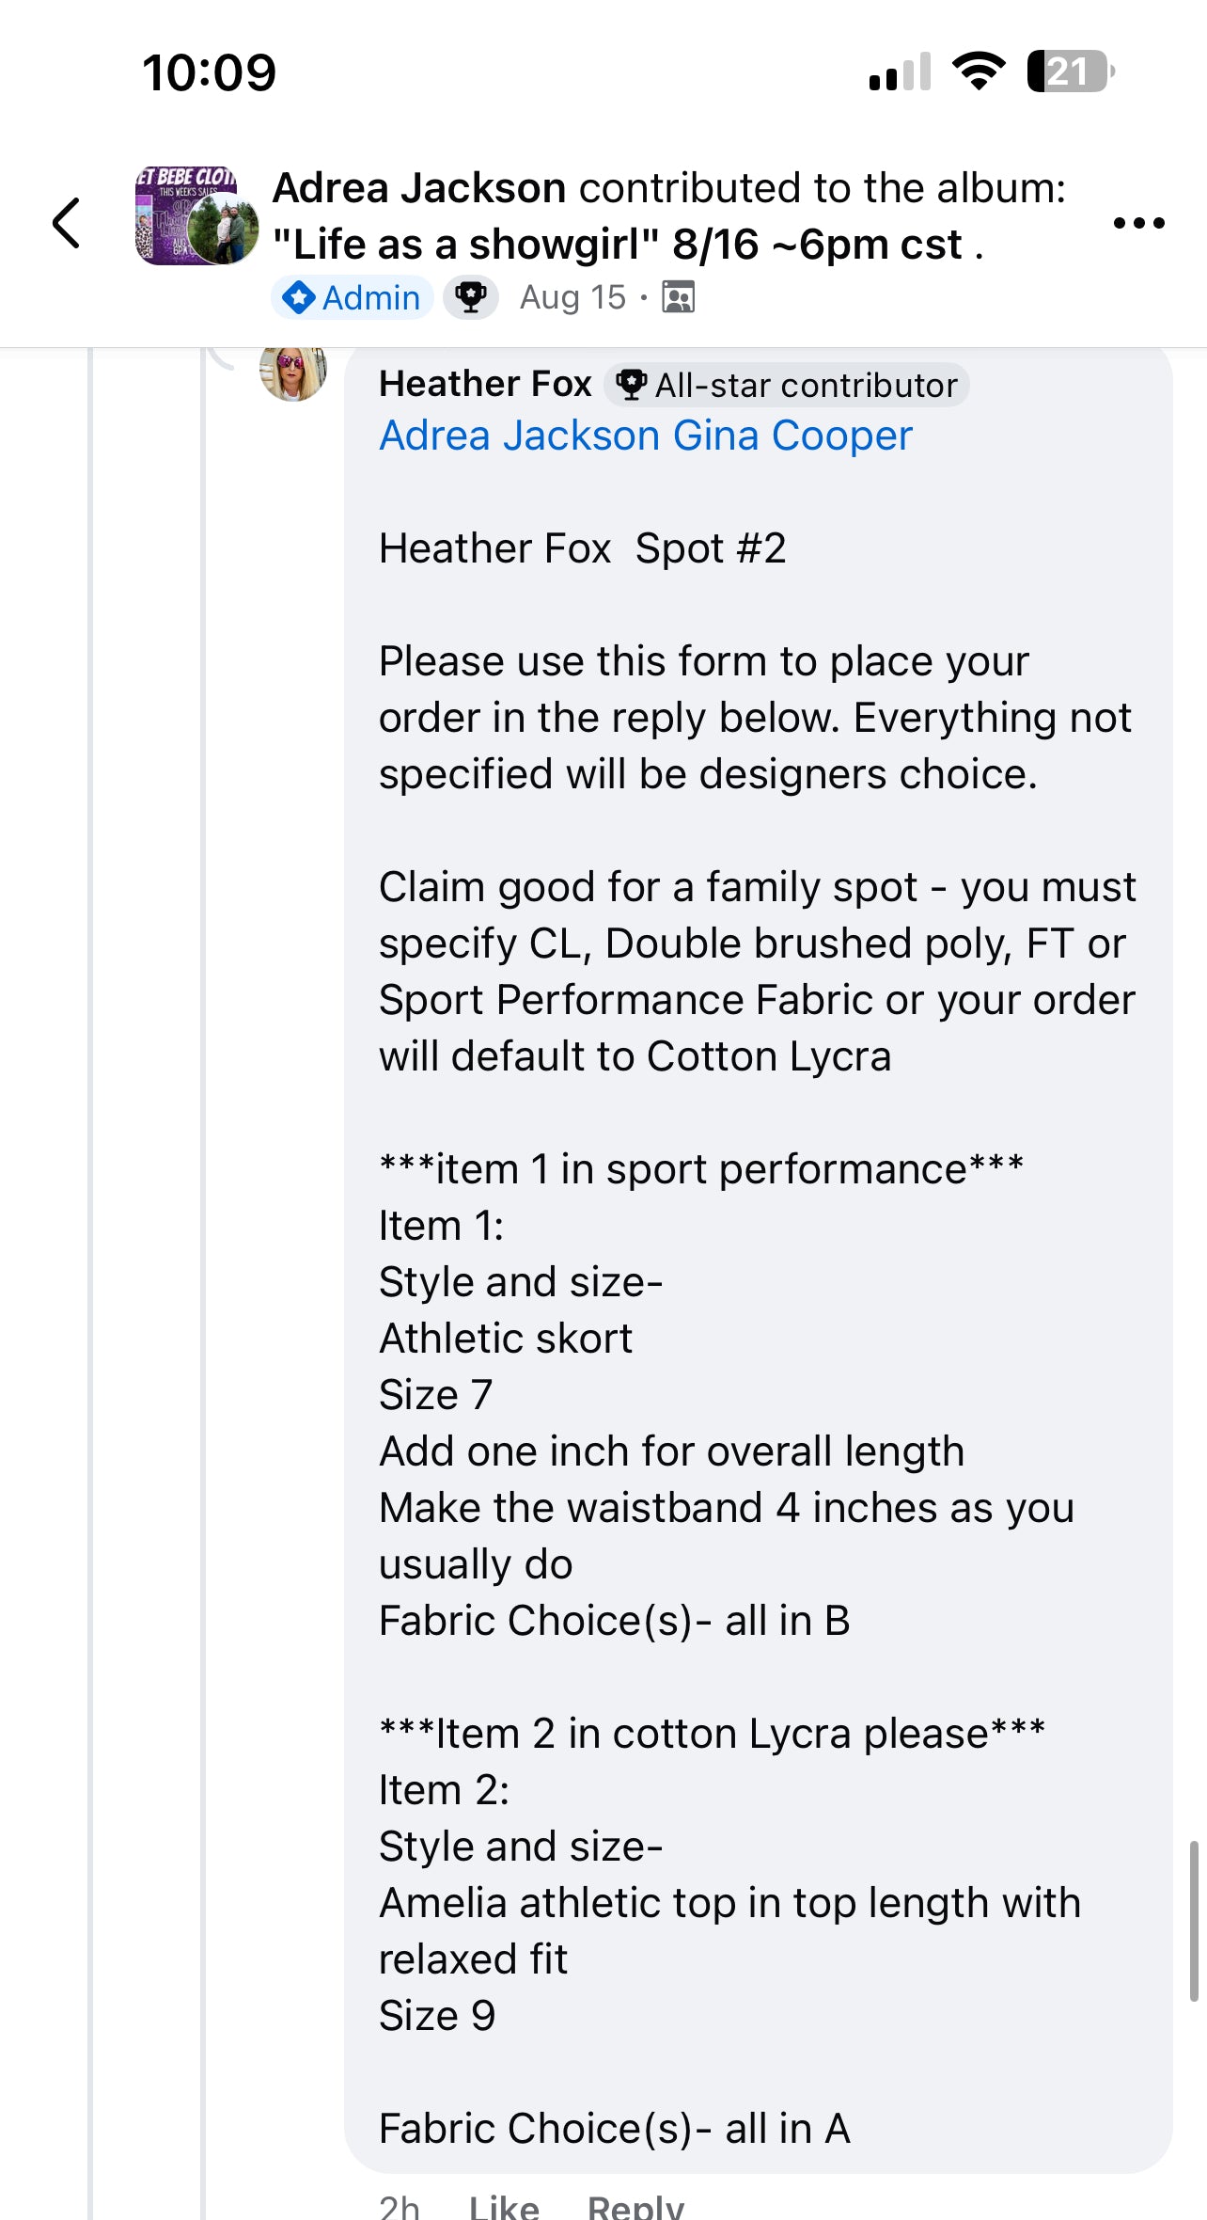Tap the 2h comment timestamp
The width and height of the screenshot is (1207, 2220).
tap(400, 2206)
